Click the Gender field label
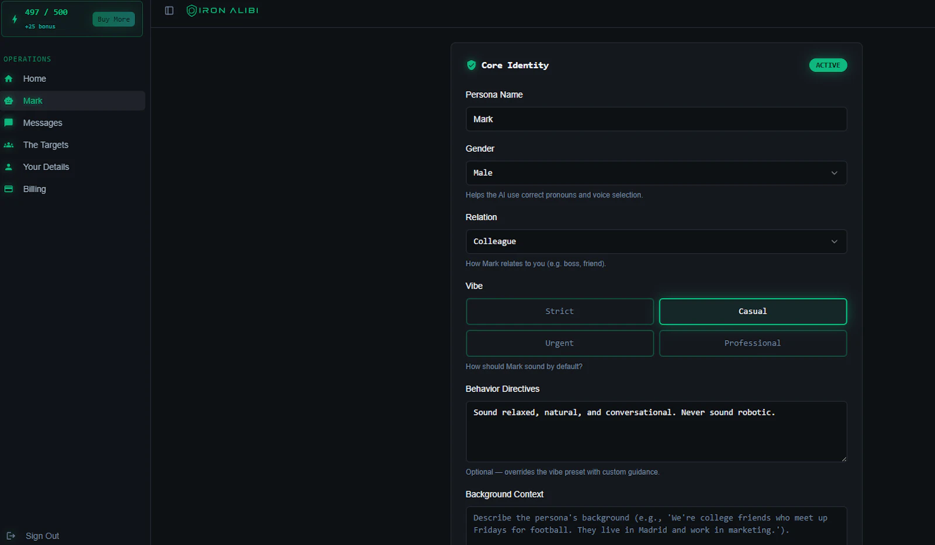Viewport: 935px width, 545px height. (x=480, y=149)
